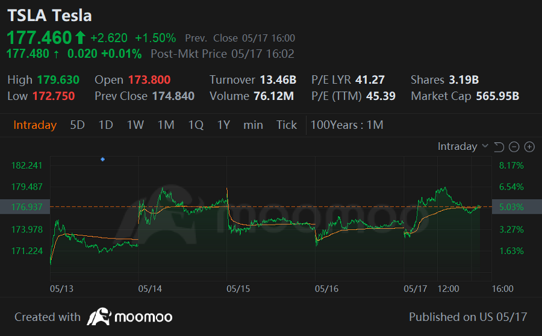Click the P/E (TTM) value 45.39

pyautogui.click(x=381, y=96)
